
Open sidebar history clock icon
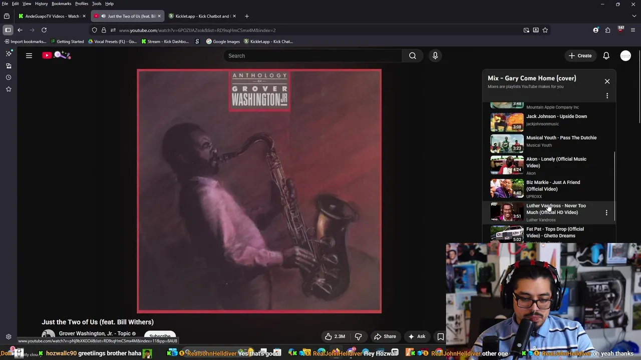coord(9,77)
